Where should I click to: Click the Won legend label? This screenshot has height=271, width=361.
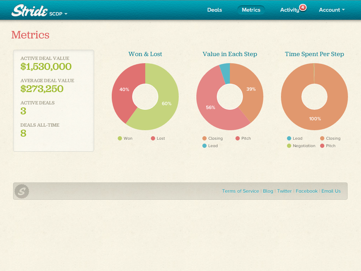128,138
